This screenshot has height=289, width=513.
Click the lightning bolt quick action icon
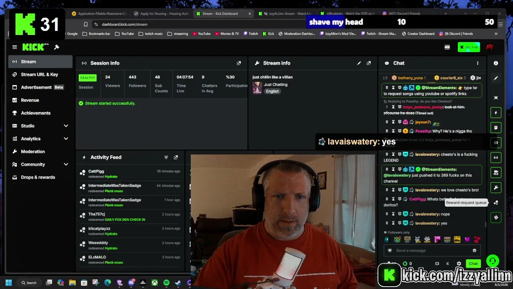tap(496, 113)
